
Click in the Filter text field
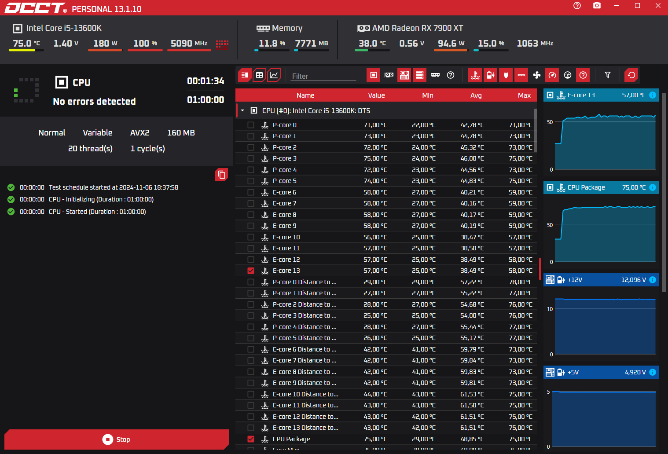coord(323,76)
